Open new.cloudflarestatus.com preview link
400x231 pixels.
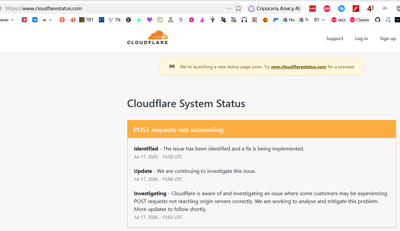click(x=299, y=67)
